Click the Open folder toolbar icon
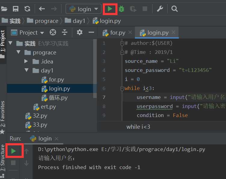This screenshot has width=226, height=179. [4, 9]
